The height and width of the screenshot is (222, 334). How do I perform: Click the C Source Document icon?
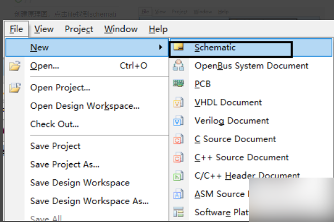click(179, 139)
